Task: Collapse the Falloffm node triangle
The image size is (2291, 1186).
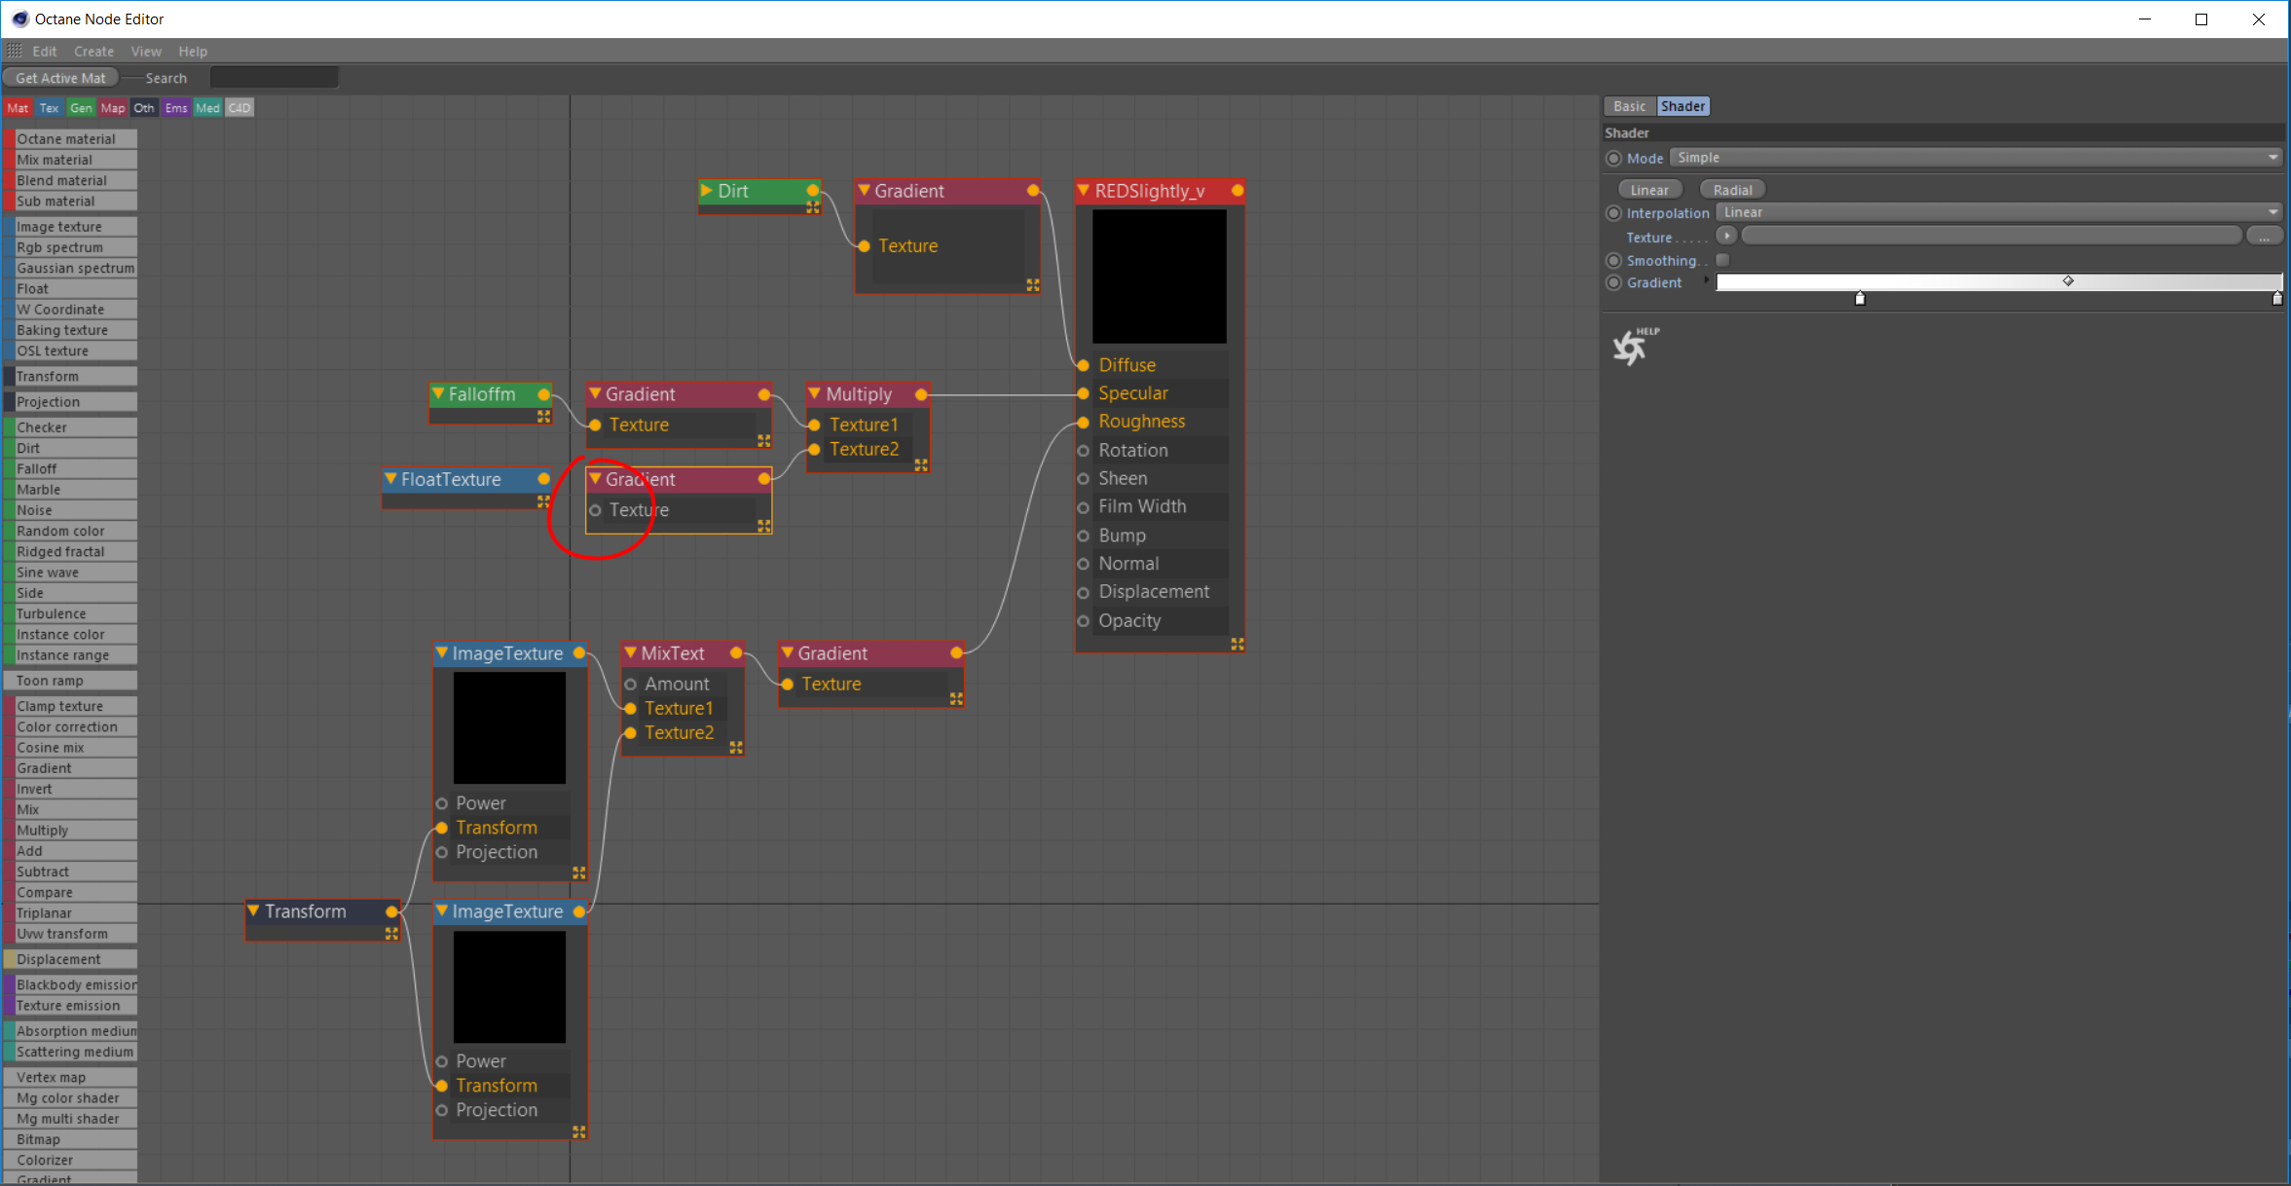Action: point(438,393)
